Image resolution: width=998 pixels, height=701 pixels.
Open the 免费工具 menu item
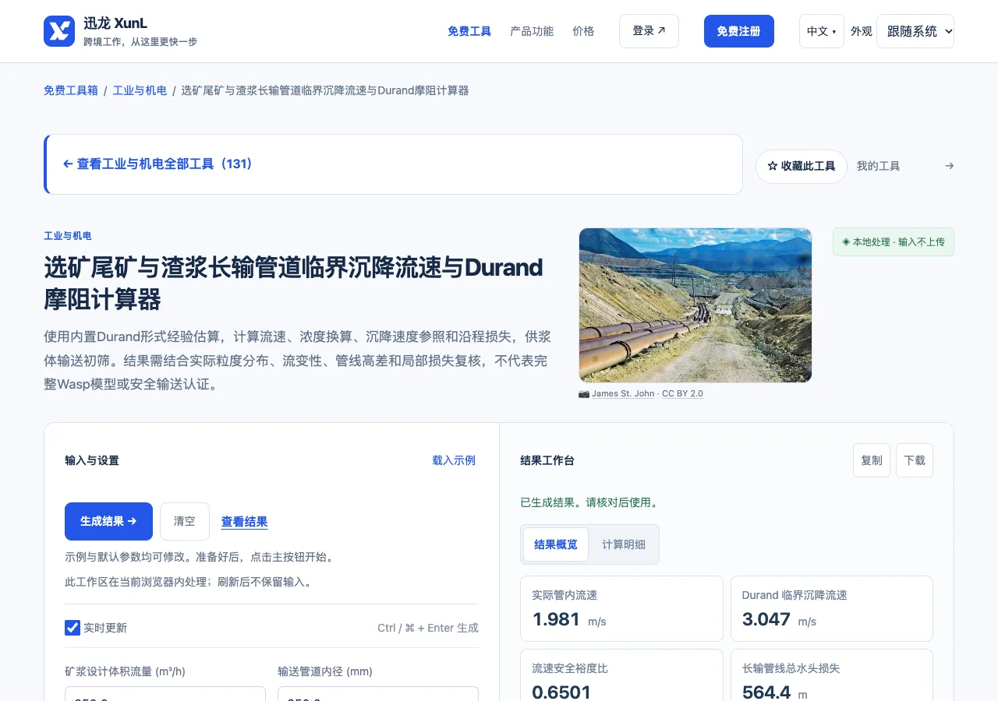click(469, 31)
